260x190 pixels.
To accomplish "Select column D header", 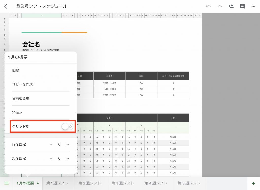I will click(x=42, y=16).
